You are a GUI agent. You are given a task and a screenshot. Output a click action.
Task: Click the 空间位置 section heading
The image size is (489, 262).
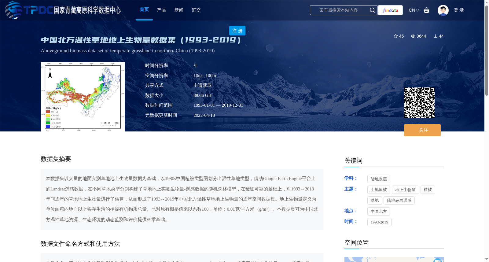(356, 242)
